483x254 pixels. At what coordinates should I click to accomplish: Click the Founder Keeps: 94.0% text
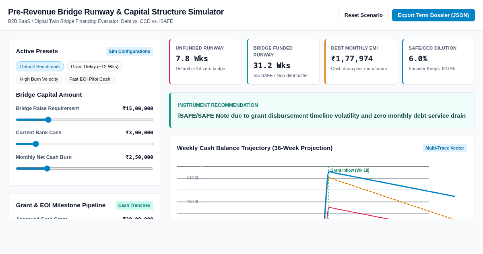pyautogui.click(x=432, y=69)
